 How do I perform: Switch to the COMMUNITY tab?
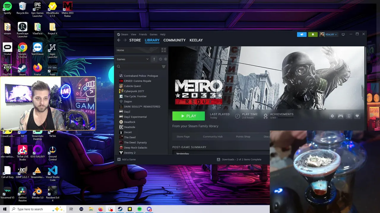(x=175, y=40)
